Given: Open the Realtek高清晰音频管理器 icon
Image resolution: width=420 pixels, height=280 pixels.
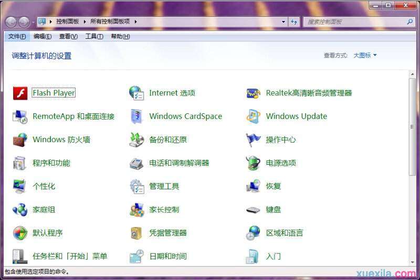Looking at the screenshot, I should [253, 93].
